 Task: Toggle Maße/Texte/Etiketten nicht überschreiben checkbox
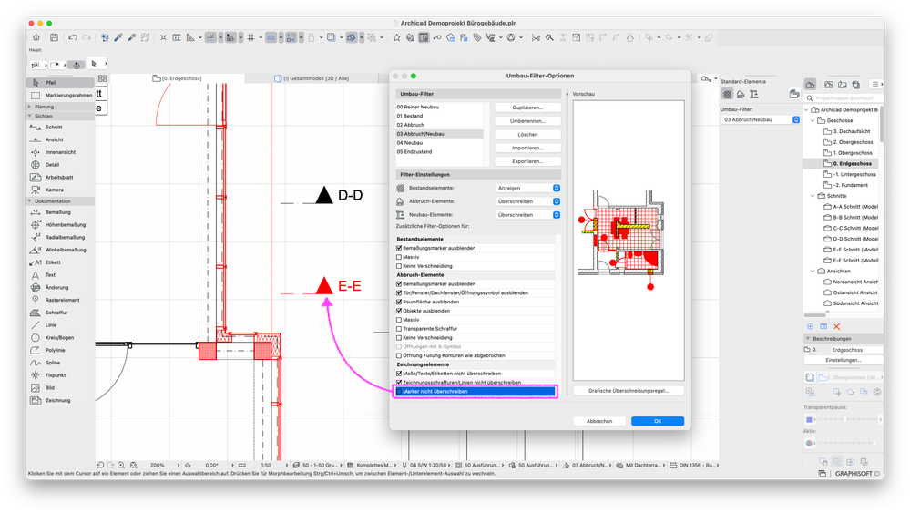point(399,374)
